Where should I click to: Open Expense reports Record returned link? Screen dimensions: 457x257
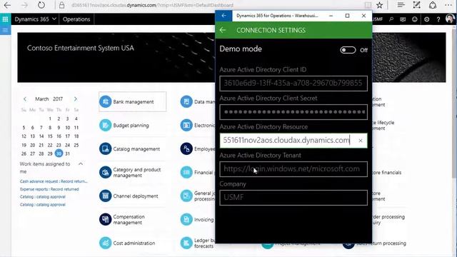click(49, 189)
